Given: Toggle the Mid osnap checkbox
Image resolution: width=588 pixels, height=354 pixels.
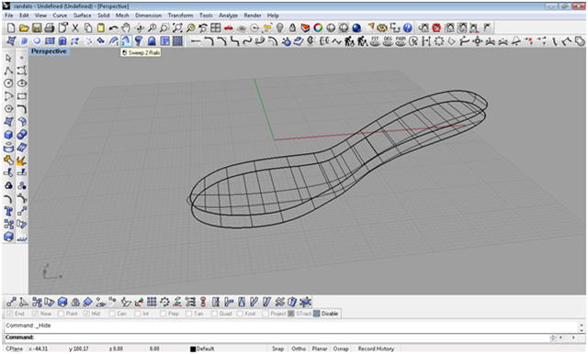Looking at the screenshot, I should coord(86,314).
